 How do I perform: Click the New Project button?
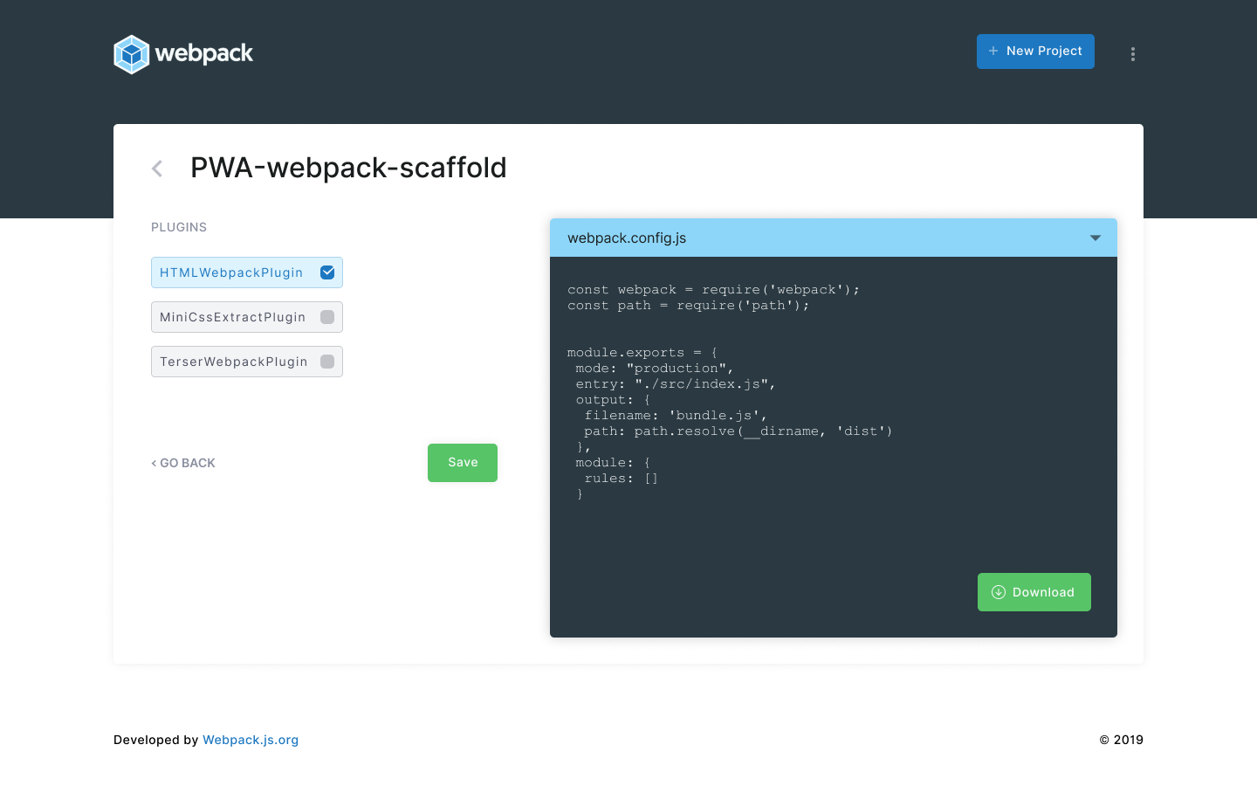(1035, 52)
